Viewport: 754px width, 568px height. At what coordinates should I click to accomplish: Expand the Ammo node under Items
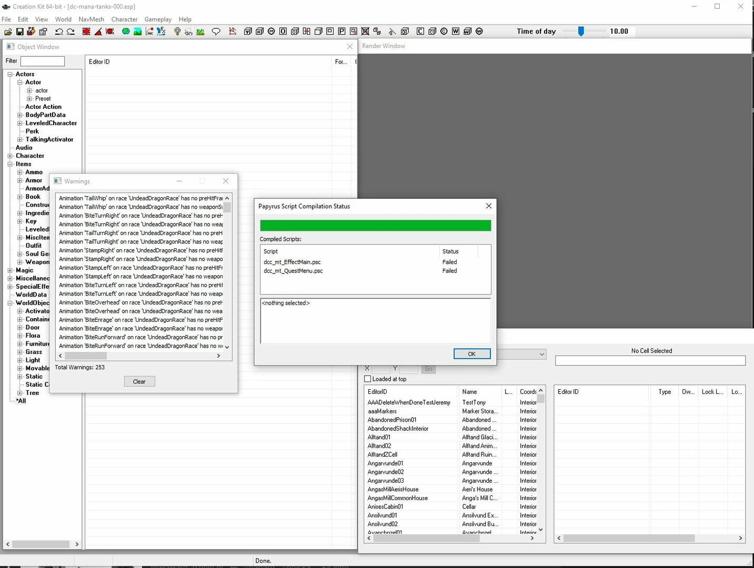click(20, 172)
